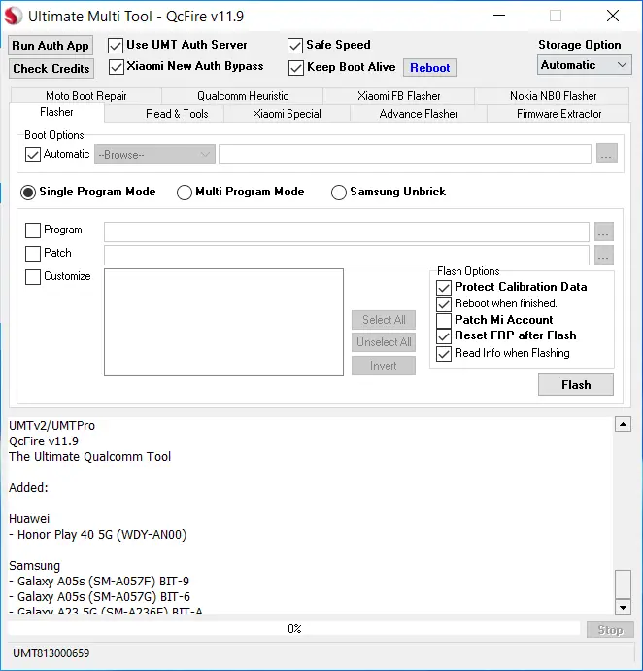The image size is (643, 671).
Task: Click the Unselect All button
Action: tap(384, 342)
